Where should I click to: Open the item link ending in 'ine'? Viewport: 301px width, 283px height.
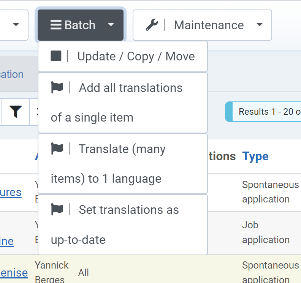point(7,241)
